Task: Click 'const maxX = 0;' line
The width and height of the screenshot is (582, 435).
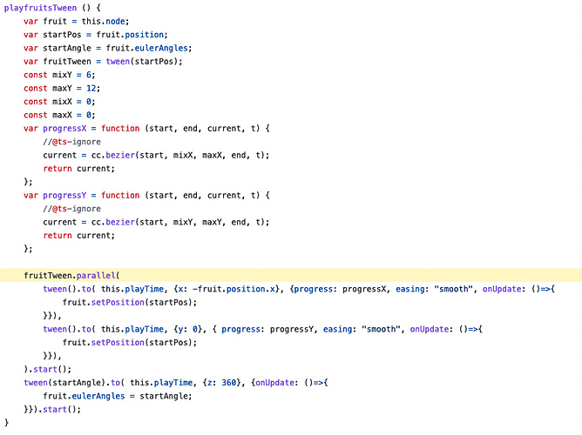Action: pyautogui.click(x=59, y=115)
